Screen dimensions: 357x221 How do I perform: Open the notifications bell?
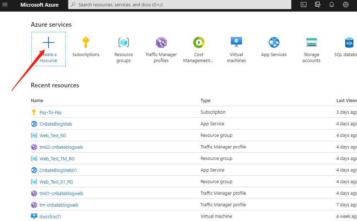[332, 5]
